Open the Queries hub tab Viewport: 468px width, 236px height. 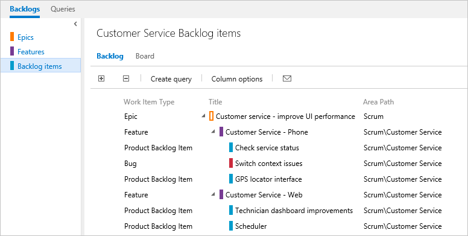[x=63, y=9]
